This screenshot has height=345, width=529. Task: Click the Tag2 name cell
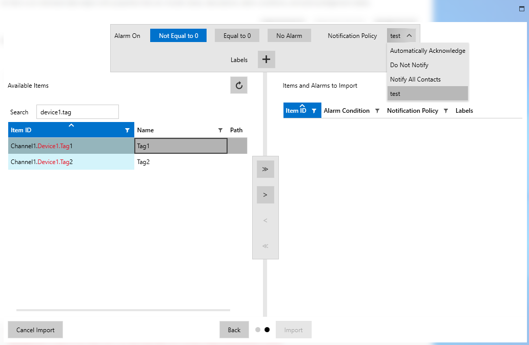click(181, 162)
